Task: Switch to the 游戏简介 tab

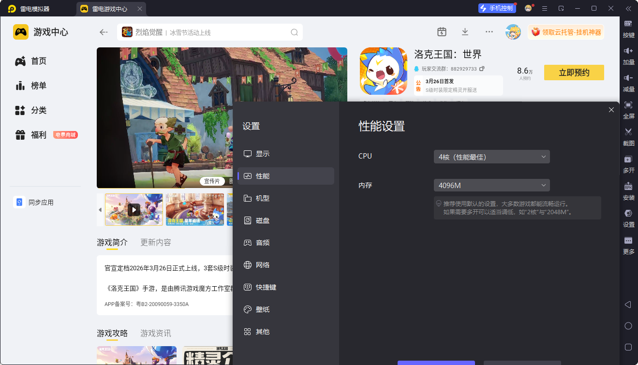Action: [112, 242]
